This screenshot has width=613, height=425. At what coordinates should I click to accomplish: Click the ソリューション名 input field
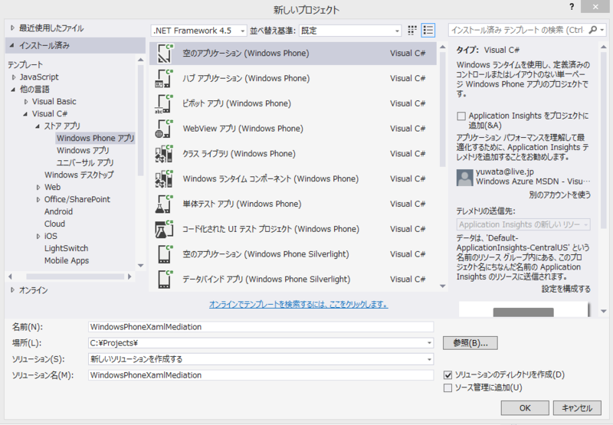tap(261, 375)
